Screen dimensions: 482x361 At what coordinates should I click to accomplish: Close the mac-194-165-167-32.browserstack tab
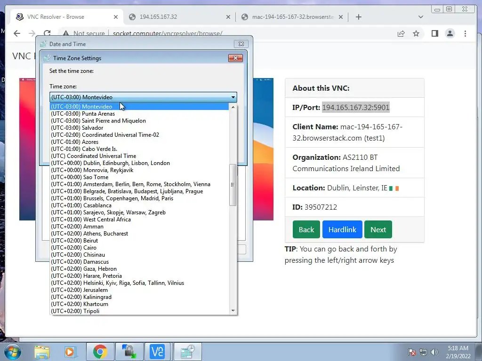point(341,17)
